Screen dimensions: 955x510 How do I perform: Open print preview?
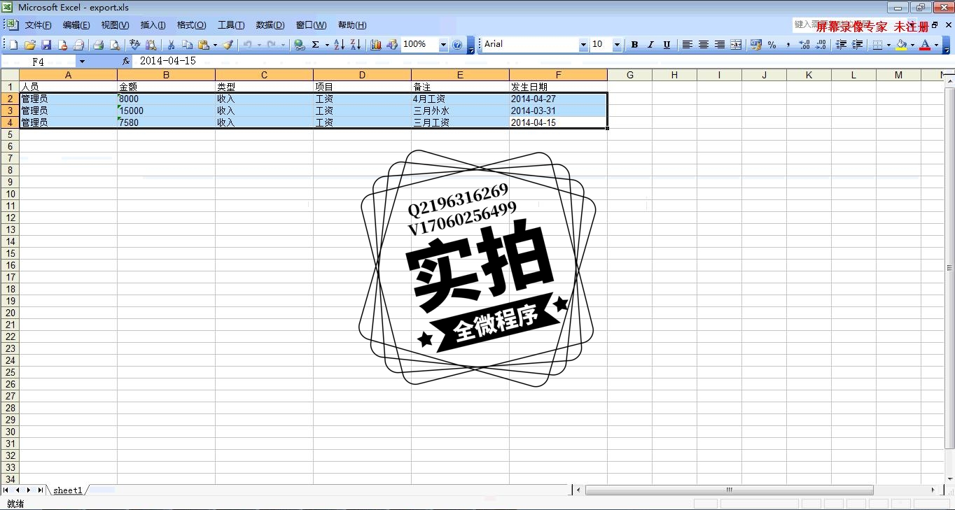pos(115,45)
